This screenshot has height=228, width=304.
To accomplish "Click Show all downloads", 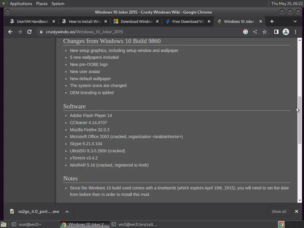I will [x=279, y=211].
